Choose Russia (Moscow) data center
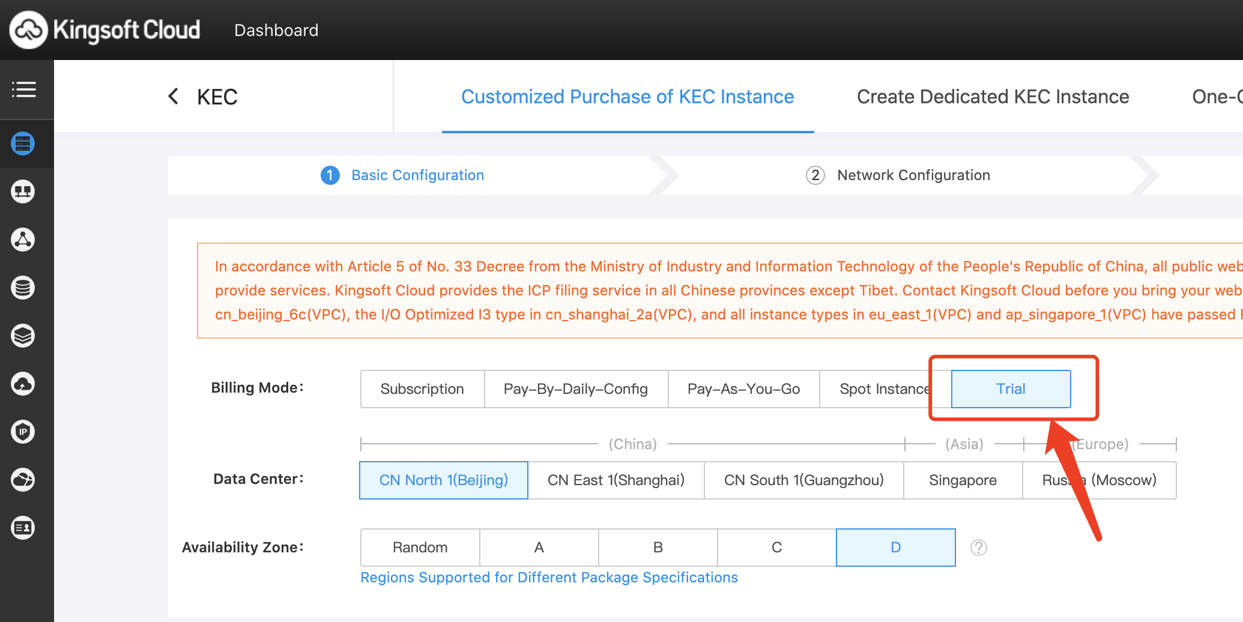The width and height of the screenshot is (1243, 622). pos(1099,480)
